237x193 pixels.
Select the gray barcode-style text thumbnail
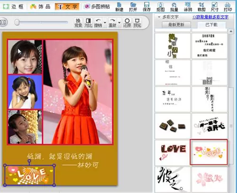[210, 73]
